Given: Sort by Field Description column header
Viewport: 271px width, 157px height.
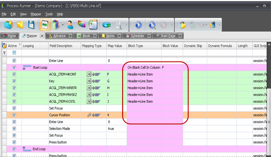Looking at the screenshot, I should [x=61, y=46].
